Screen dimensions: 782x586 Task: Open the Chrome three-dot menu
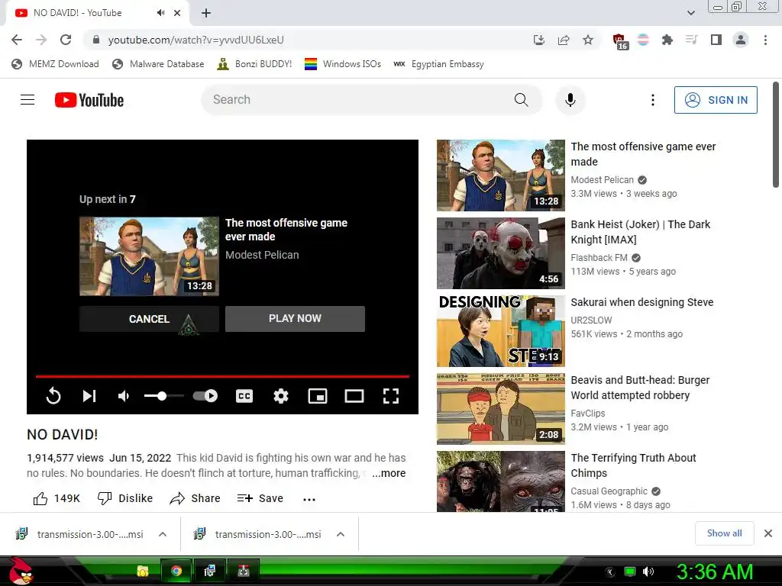(x=765, y=40)
